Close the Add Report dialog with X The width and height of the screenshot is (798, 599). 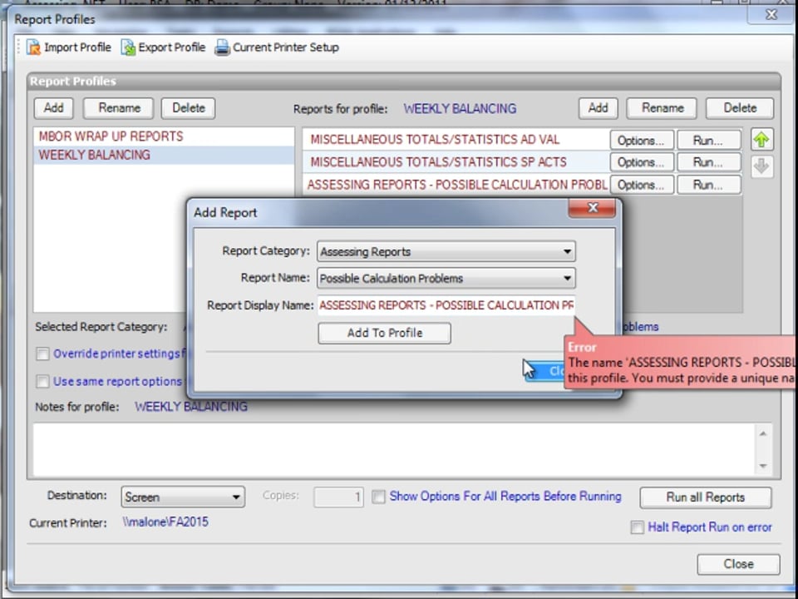click(x=592, y=208)
